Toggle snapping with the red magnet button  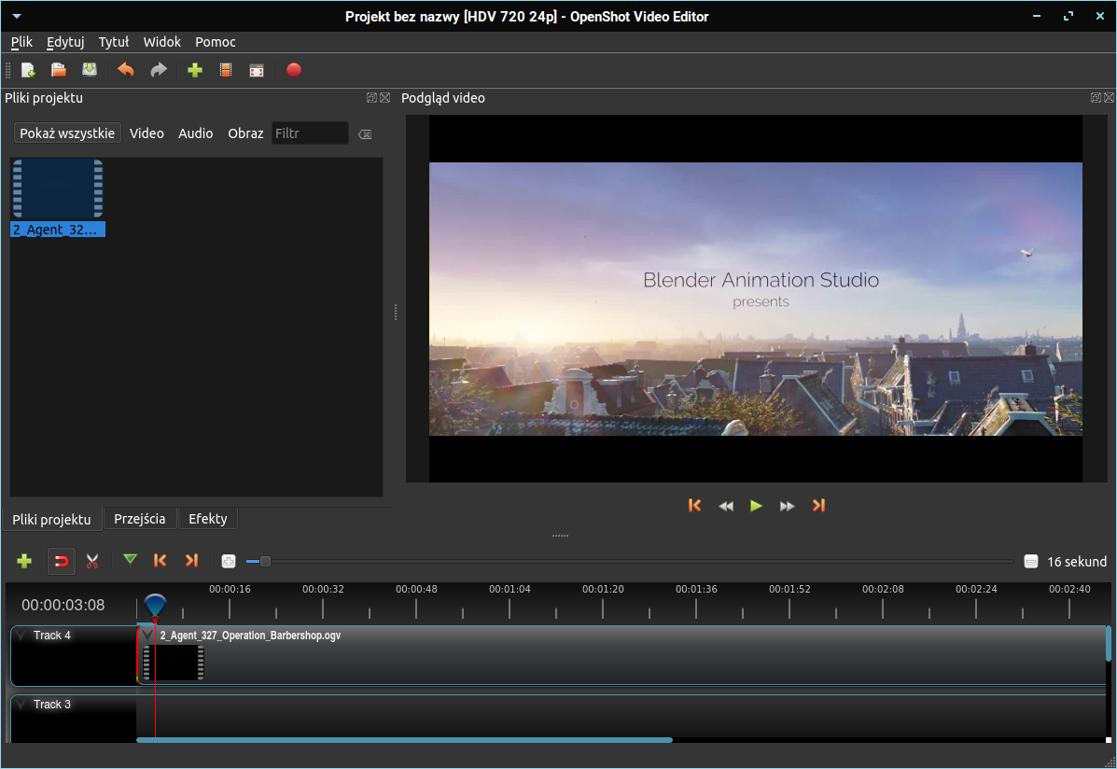click(x=62, y=561)
